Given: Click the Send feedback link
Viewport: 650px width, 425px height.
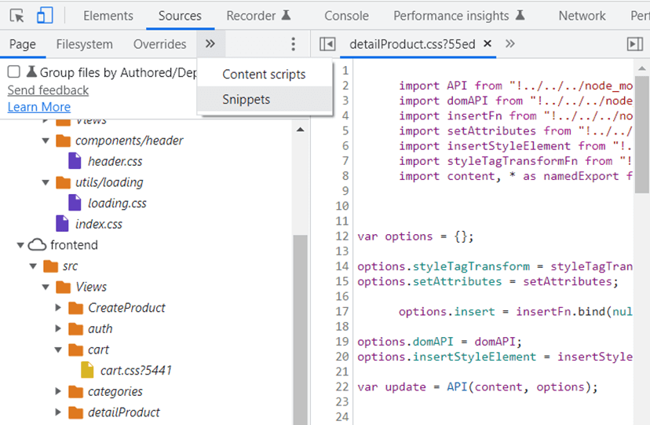Looking at the screenshot, I should coord(48,90).
